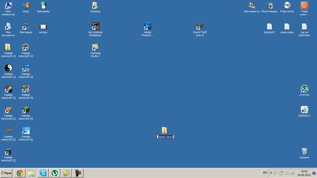Viewport: 317px width, 178px height.
Task: Select the Fraps movie disc icon
Action: point(287,5)
